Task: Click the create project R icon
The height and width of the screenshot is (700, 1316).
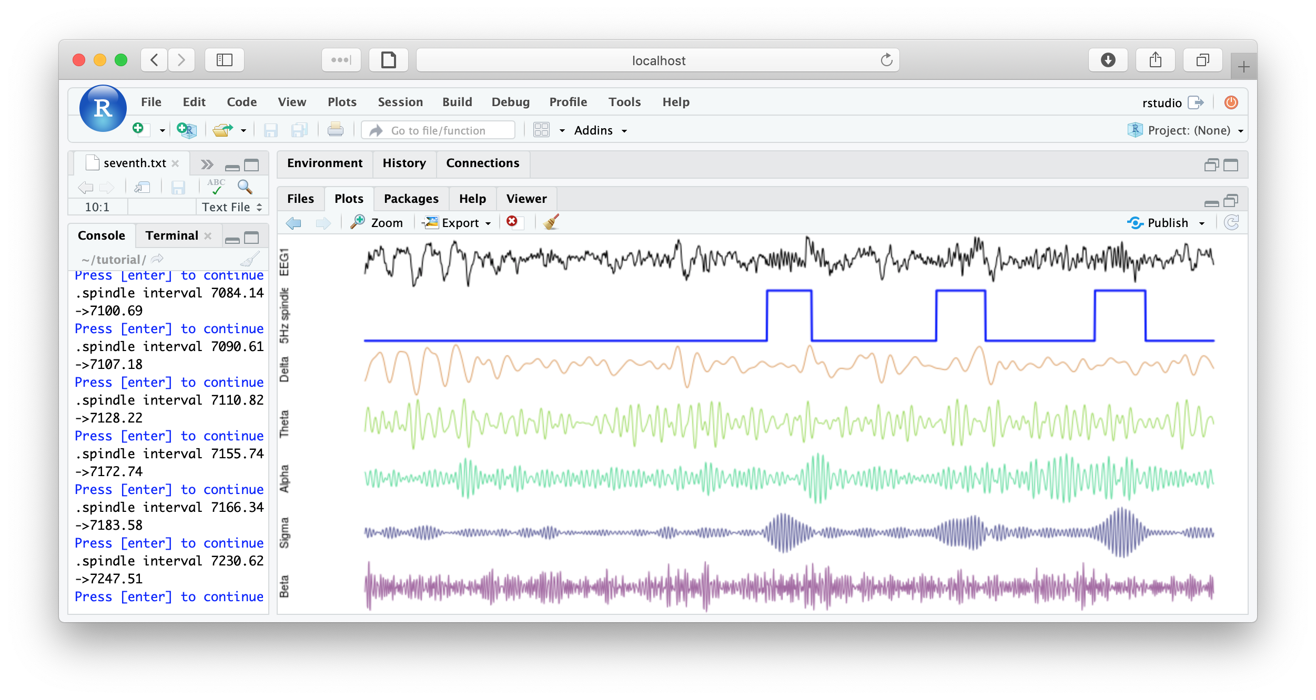Action: [x=186, y=130]
